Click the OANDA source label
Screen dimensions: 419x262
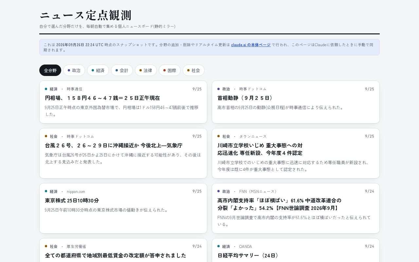click(246, 246)
